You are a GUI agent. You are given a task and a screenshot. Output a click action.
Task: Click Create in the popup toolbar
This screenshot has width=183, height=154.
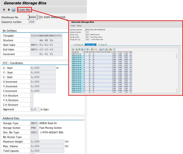click(73, 26)
